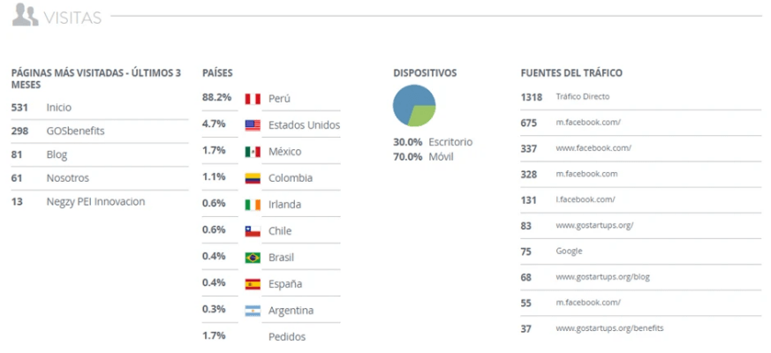Click the Estados Unidos flag icon

pos(253,125)
